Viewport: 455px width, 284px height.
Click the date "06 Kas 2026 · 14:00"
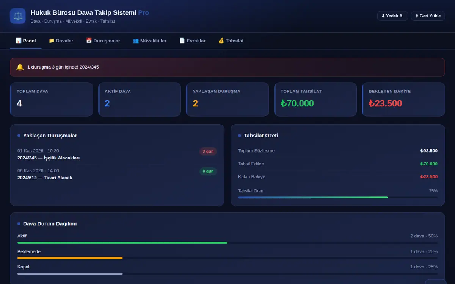(x=38, y=170)
